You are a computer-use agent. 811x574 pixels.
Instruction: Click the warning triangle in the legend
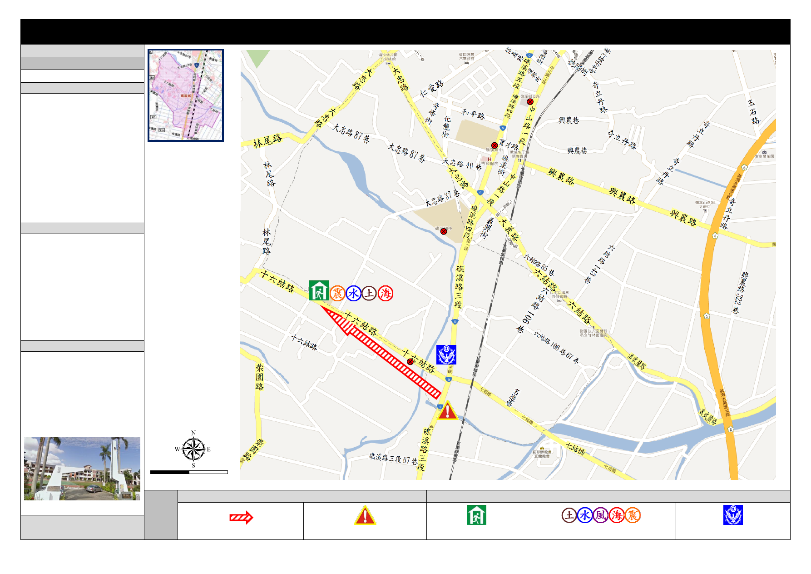coord(365,515)
